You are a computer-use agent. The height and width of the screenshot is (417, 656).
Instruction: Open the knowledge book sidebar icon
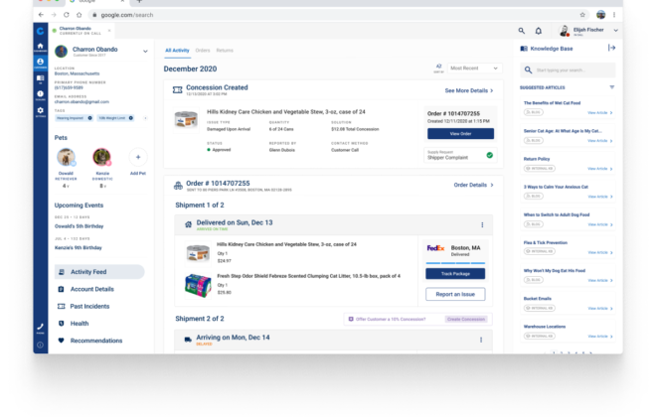[x=40, y=79]
